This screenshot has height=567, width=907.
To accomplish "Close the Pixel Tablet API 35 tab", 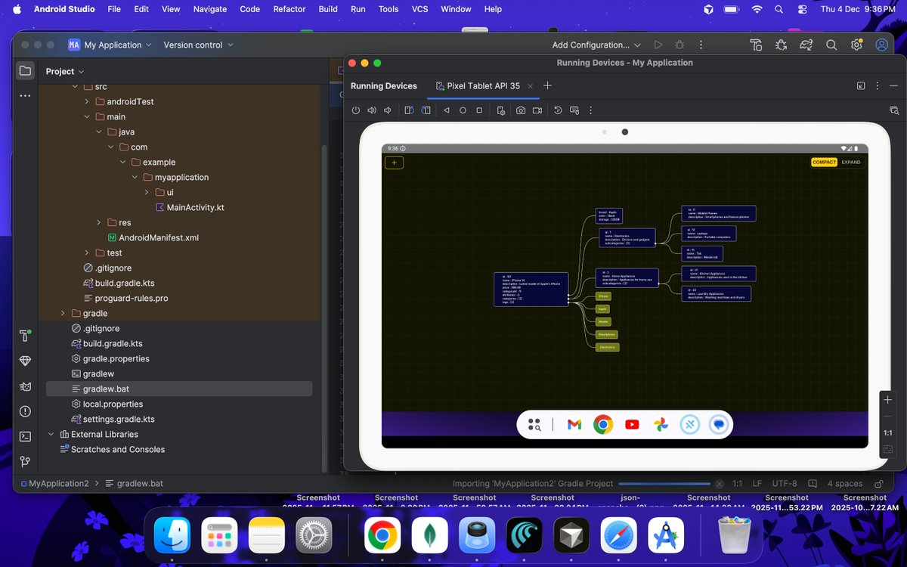I will click(531, 86).
